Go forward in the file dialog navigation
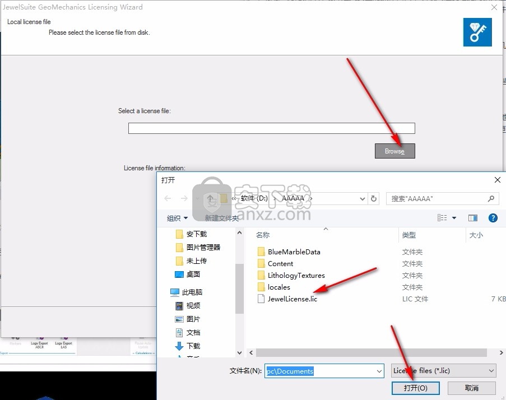Image resolution: width=506 pixels, height=400 pixels. [184, 198]
